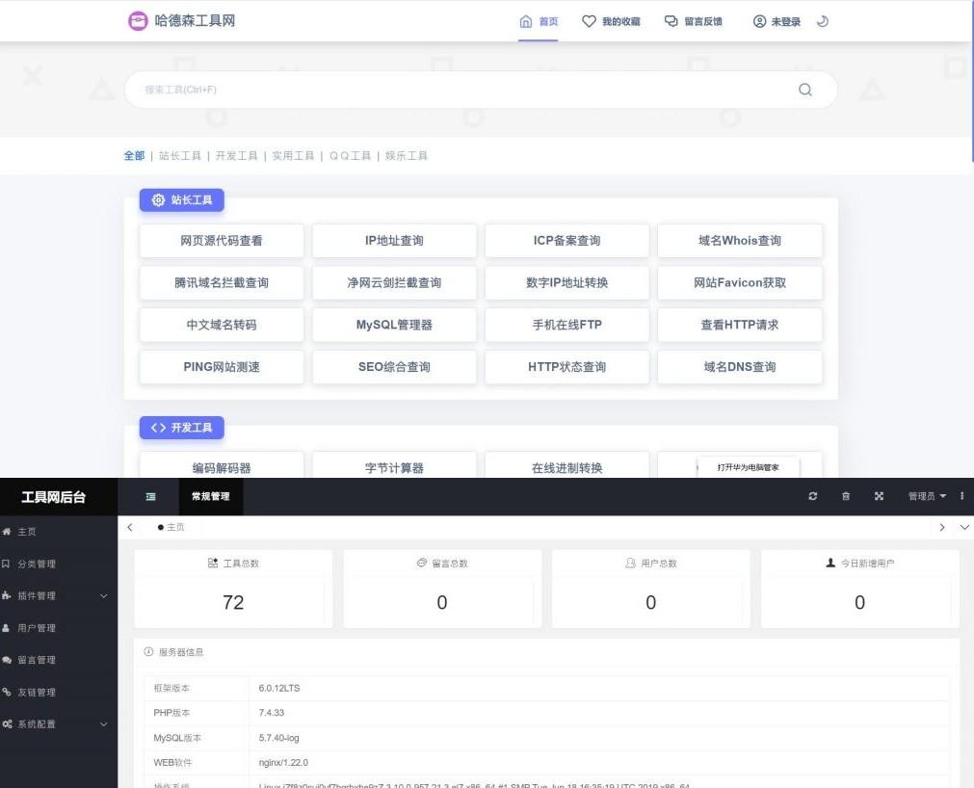Click the 哈德森工具网 logo icon
The width and height of the screenshot is (974, 788).
coord(139,20)
